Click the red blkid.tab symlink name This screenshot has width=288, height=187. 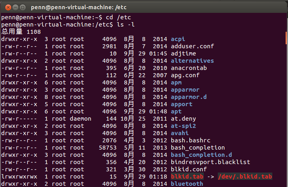tap(187, 177)
